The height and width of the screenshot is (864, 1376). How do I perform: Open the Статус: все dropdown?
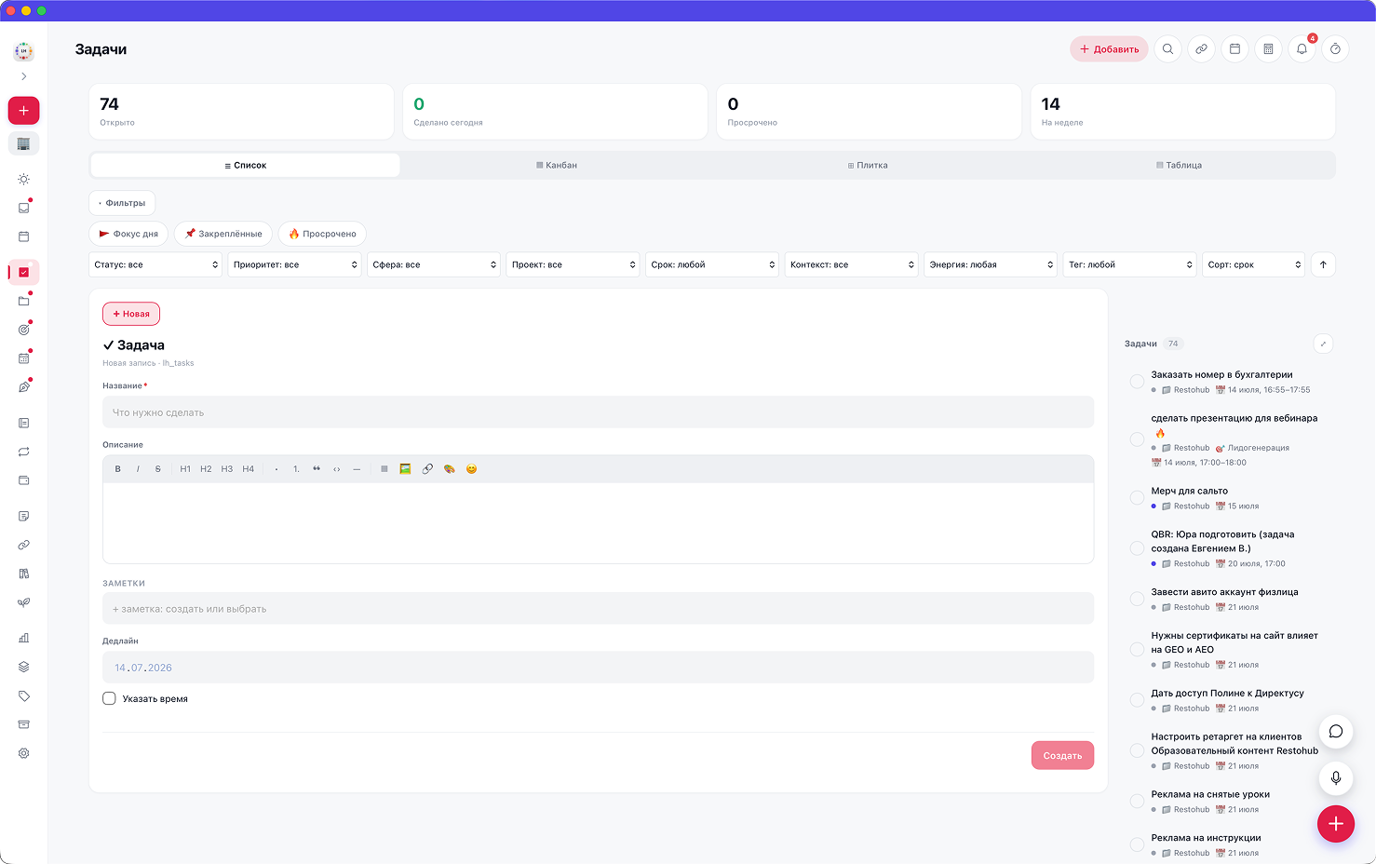(155, 264)
